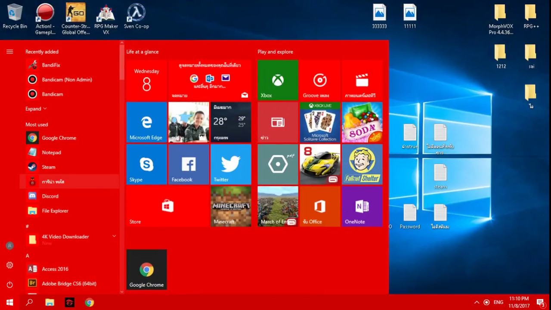The width and height of the screenshot is (551, 310).
Task: Select the 1212 desktop folder
Action: tap(501, 56)
